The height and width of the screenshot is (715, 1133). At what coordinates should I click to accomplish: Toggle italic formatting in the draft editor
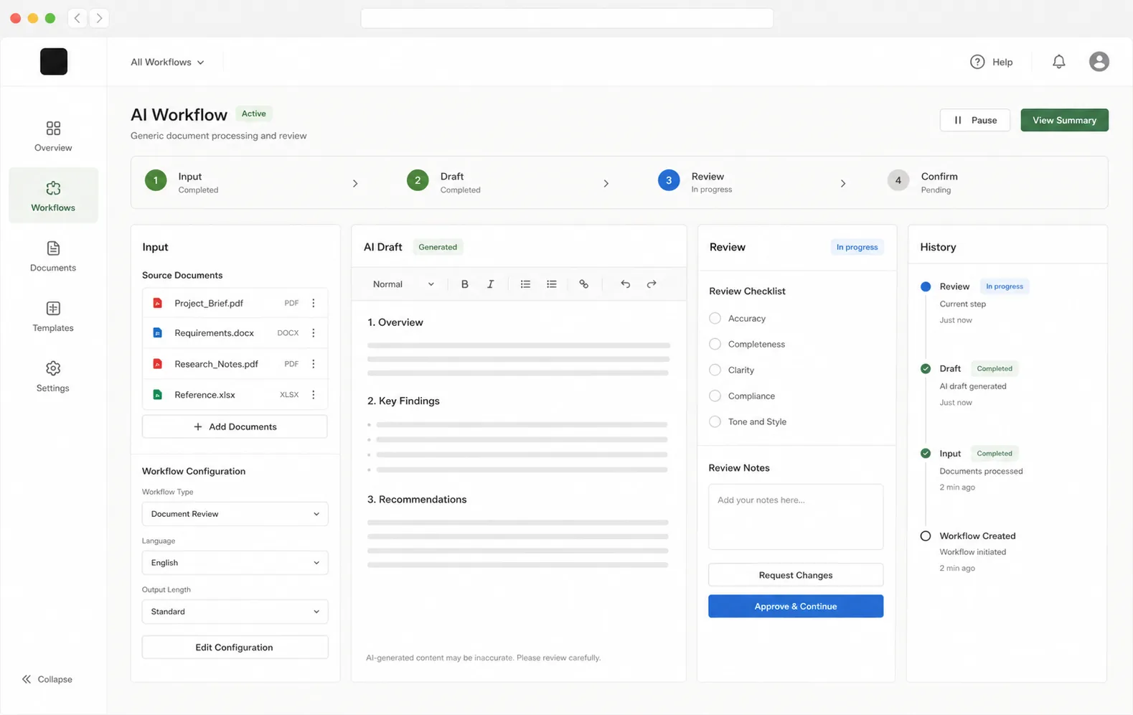tap(490, 284)
